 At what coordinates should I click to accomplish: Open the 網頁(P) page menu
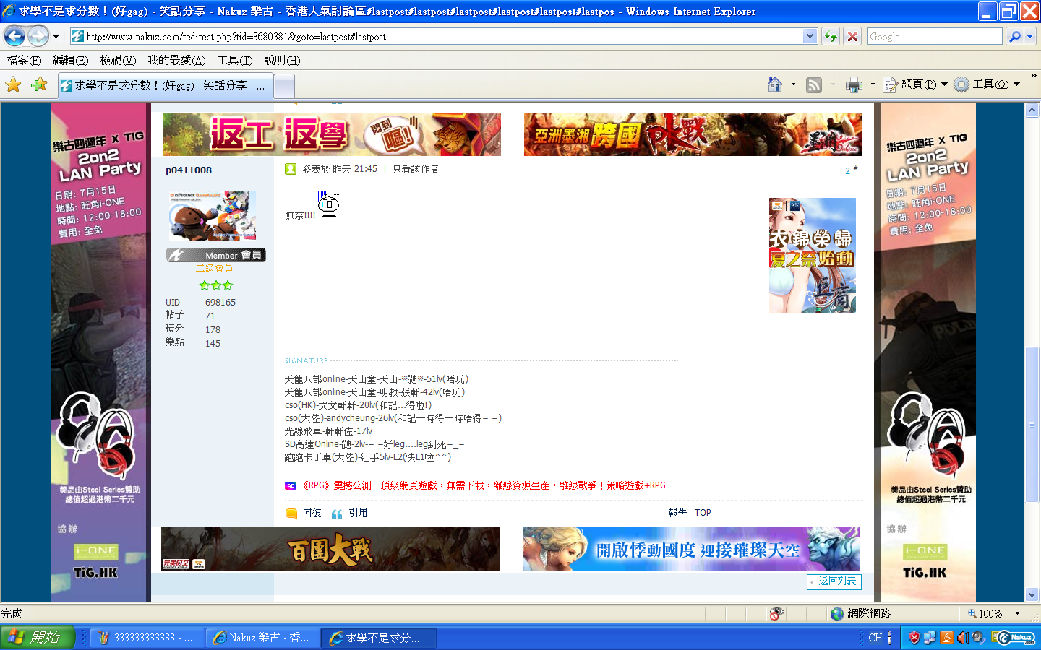click(915, 84)
